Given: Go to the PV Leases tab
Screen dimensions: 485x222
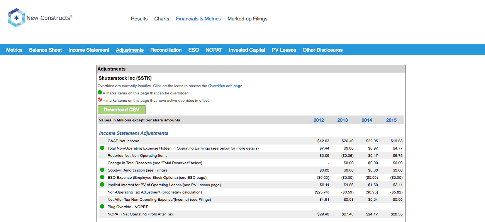Looking at the screenshot, I should [284, 50].
